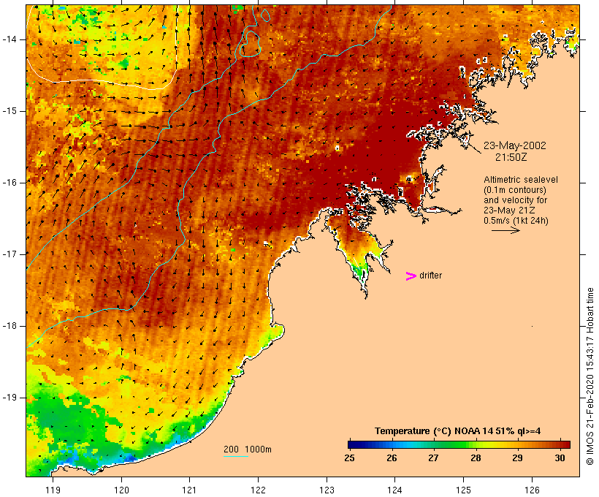The height and width of the screenshot is (497, 599).
Task: Click the '-14' latitude axis label
Action: tap(9, 39)
